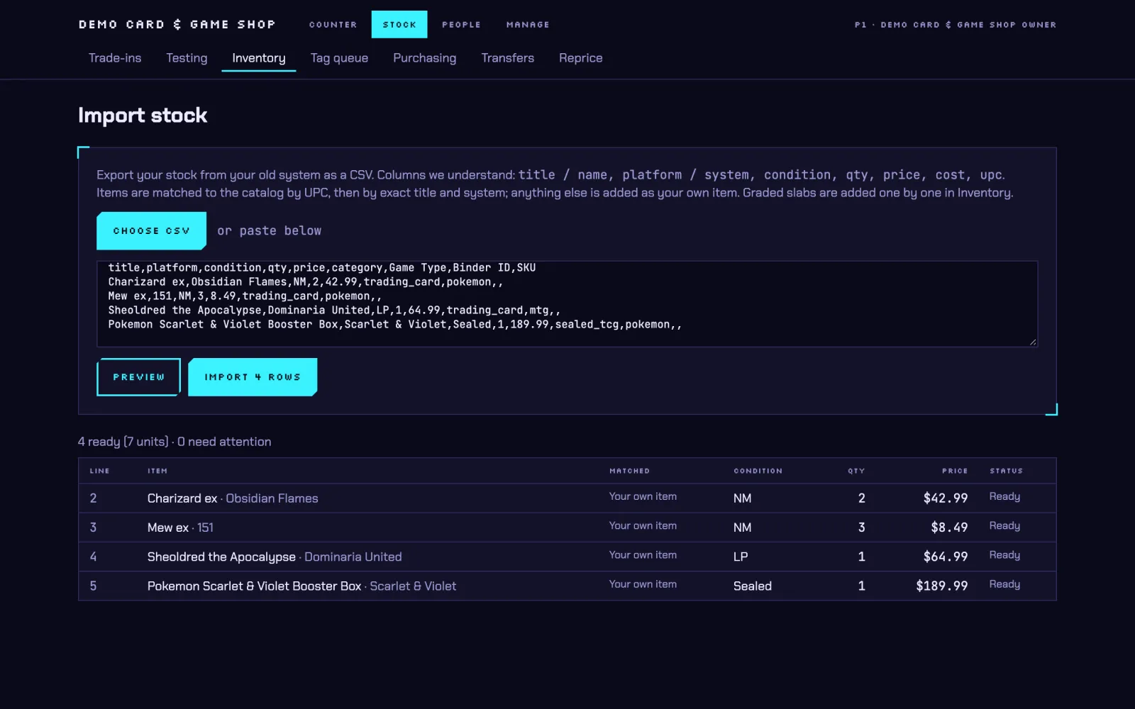Click 'Your own item' in Mew ex row
The width and height of the screenshot is (1135, 709).
coord(643,526)
